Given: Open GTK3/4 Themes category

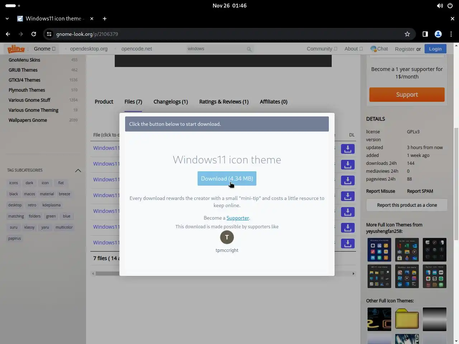Looking at the screenshot, I should coord(24,80).
